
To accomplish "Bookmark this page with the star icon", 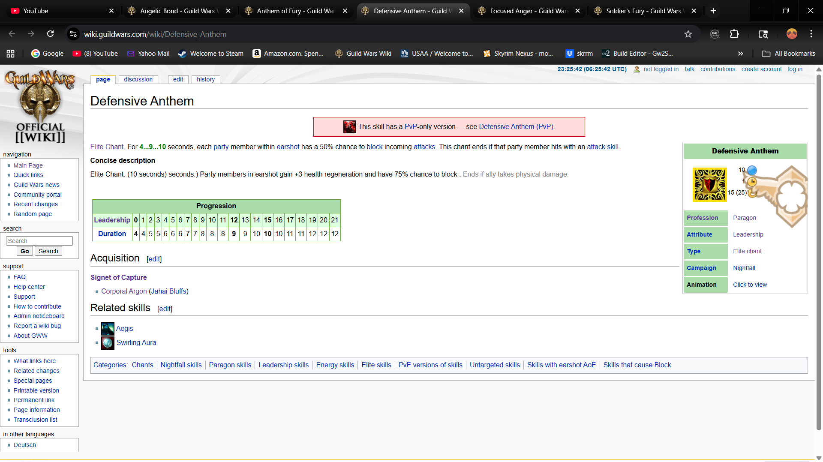I will coord(688,34).
